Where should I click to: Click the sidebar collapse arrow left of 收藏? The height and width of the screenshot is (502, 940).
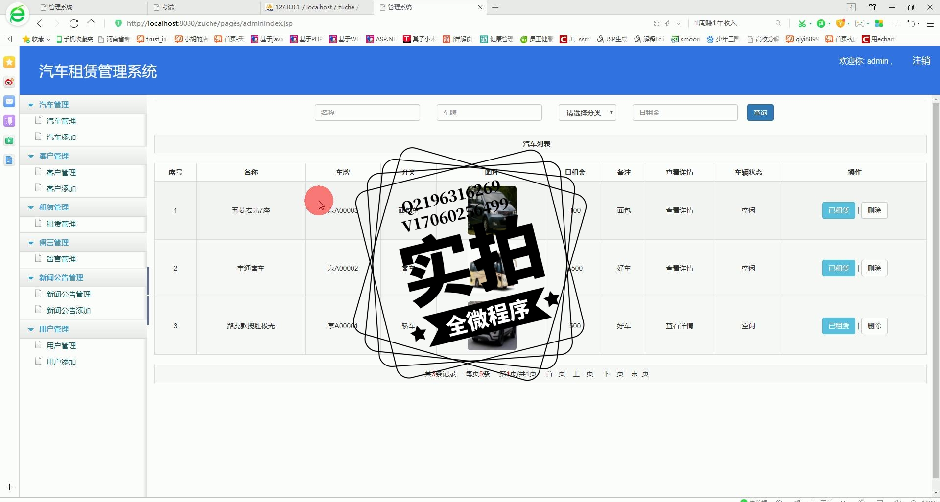click(x=9, y=39)
